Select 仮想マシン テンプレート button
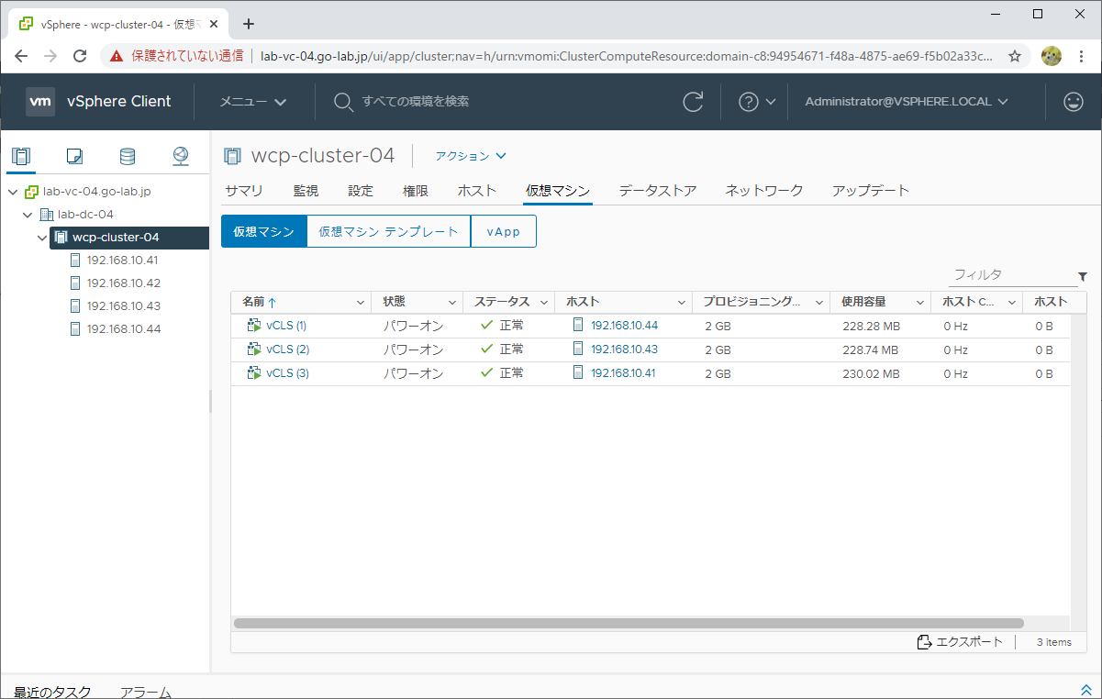 pyautogui.click(x=388, y=231)
